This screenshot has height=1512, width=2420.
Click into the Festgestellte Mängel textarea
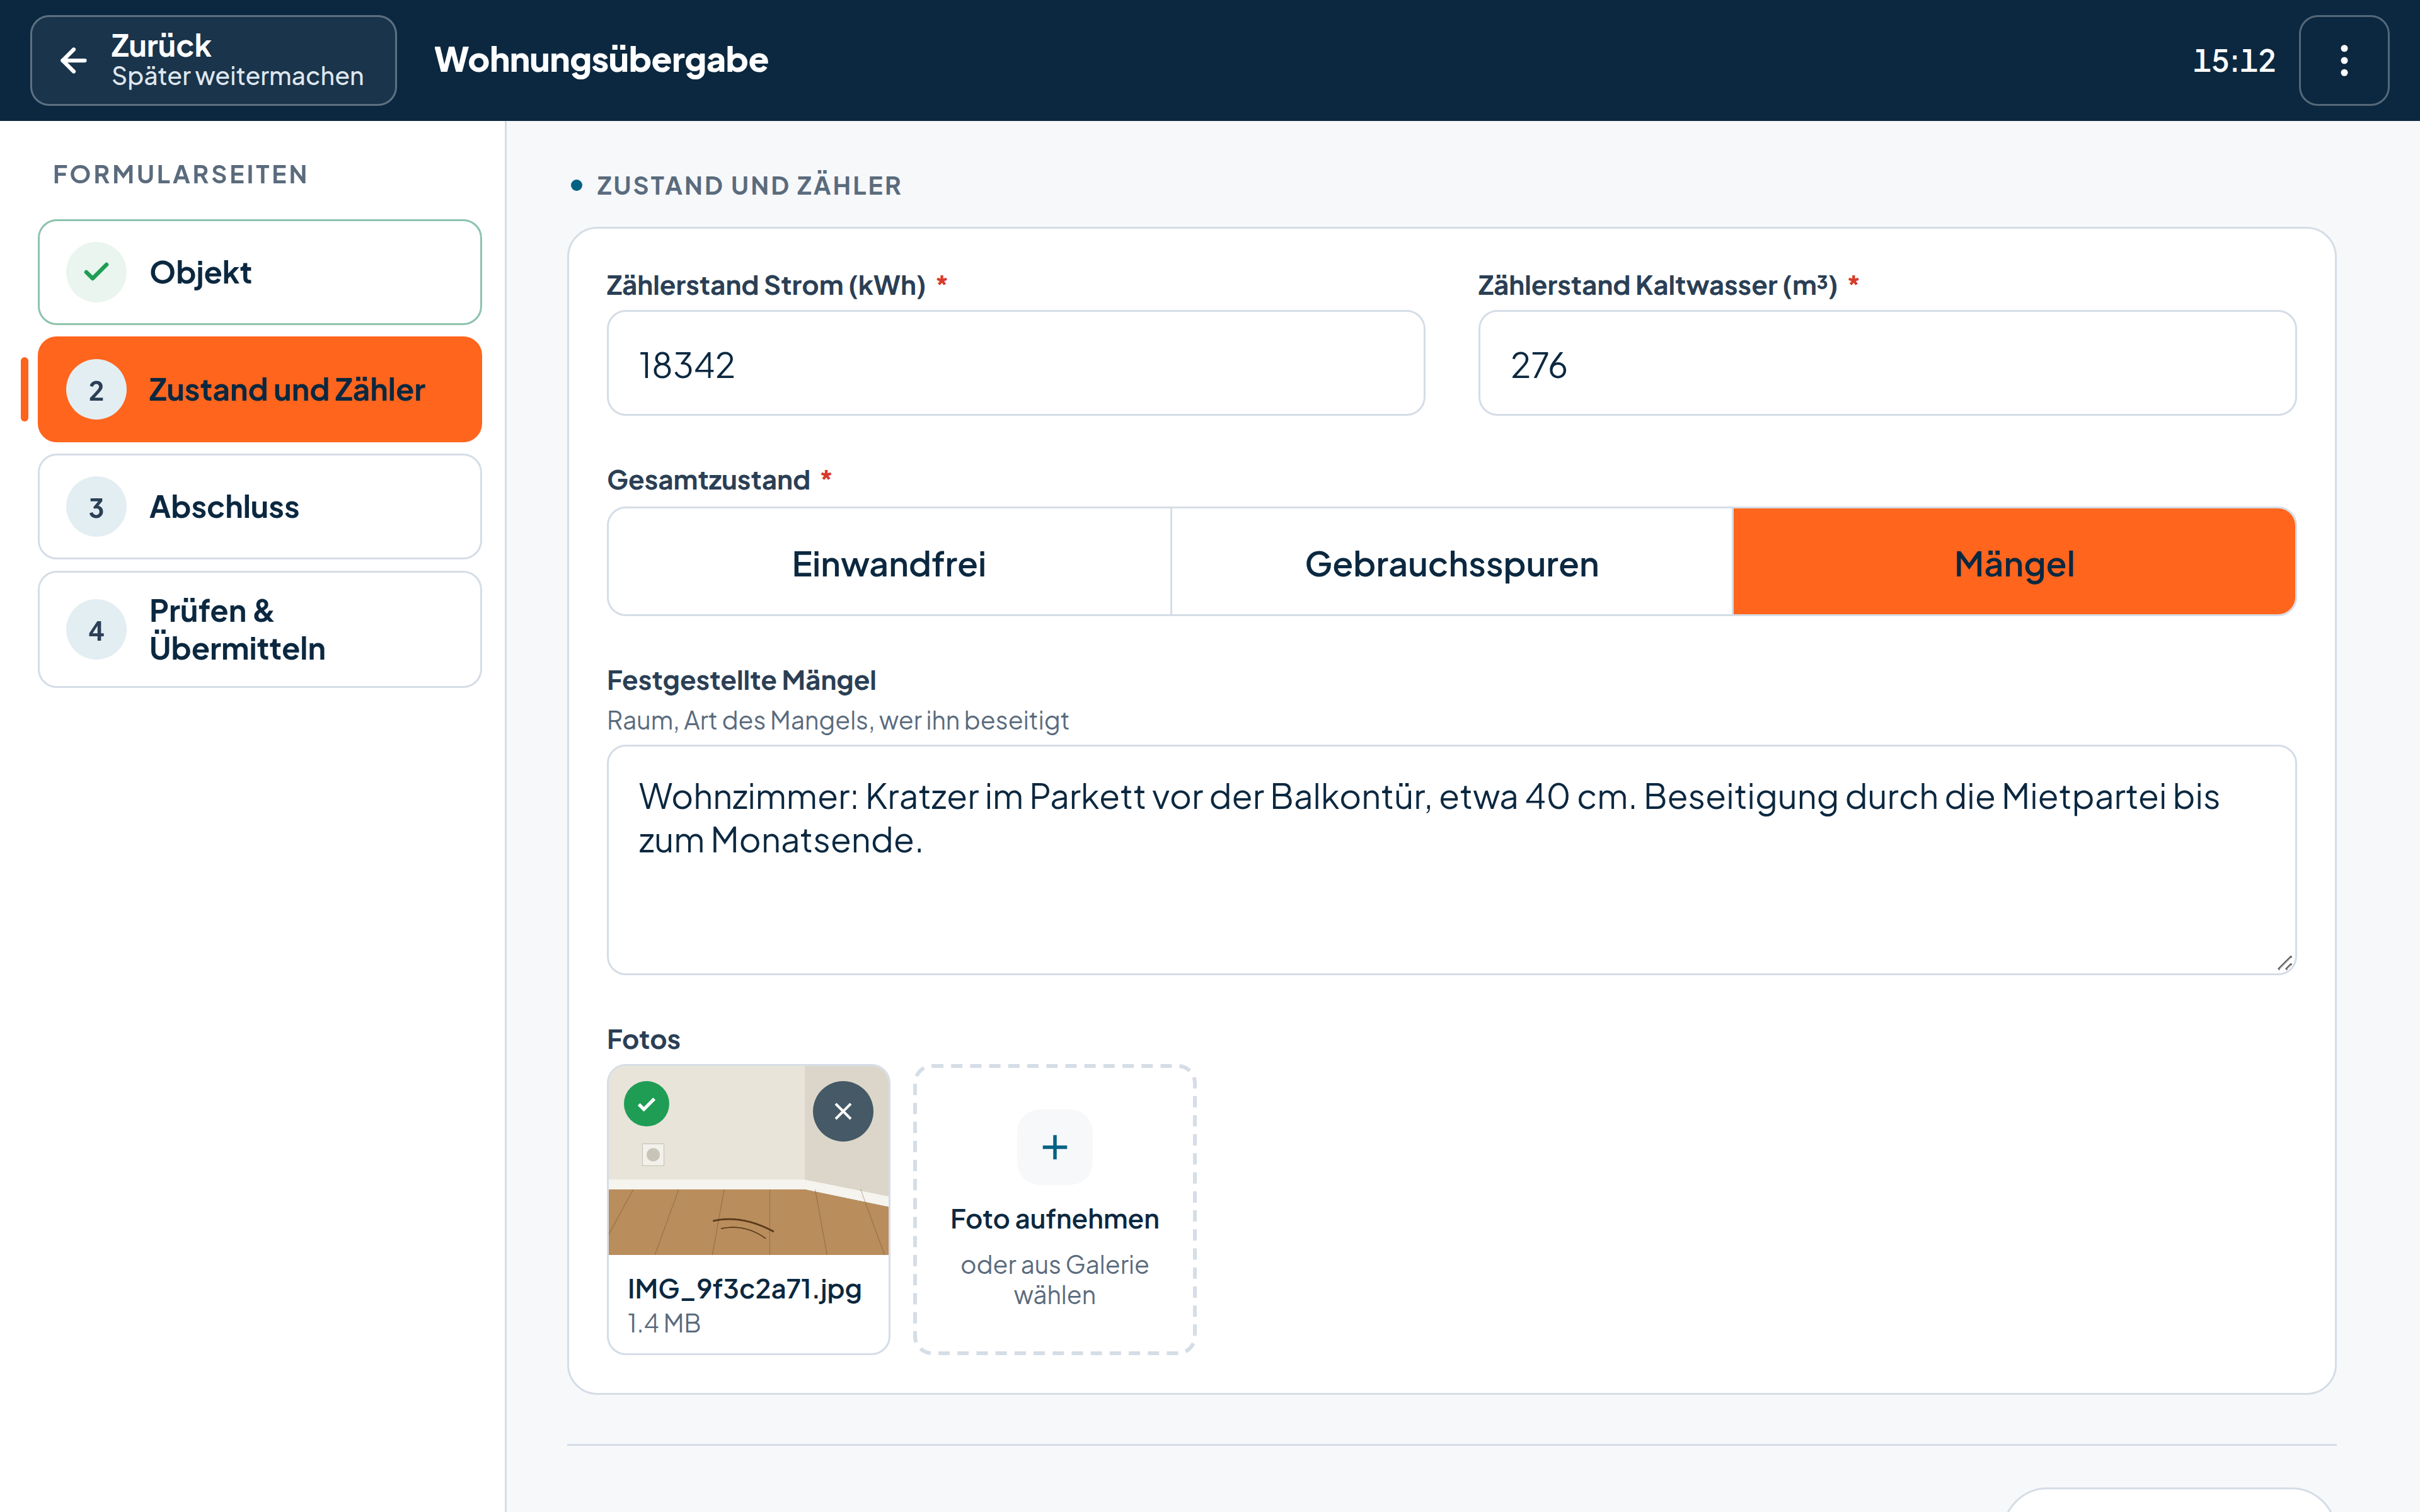click(x=1451, y=860)
